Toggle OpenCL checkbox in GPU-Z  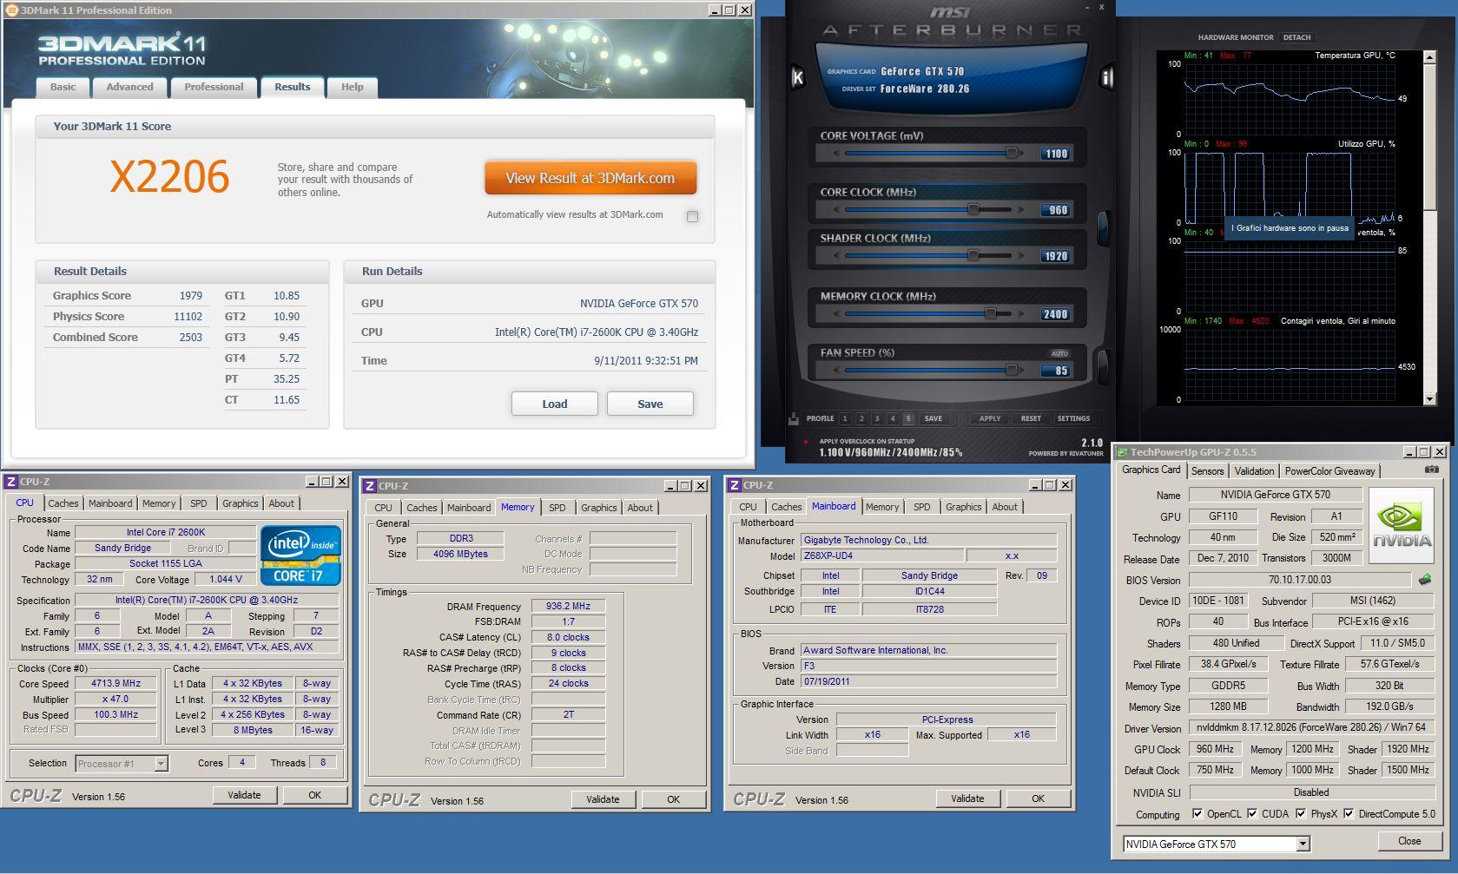(x=1197, y=814)
